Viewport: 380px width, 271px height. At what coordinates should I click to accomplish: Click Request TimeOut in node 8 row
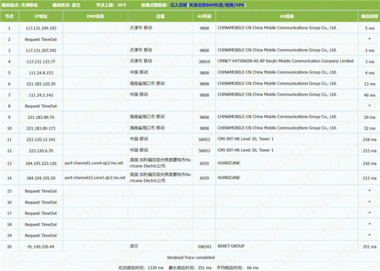[41, 106]
